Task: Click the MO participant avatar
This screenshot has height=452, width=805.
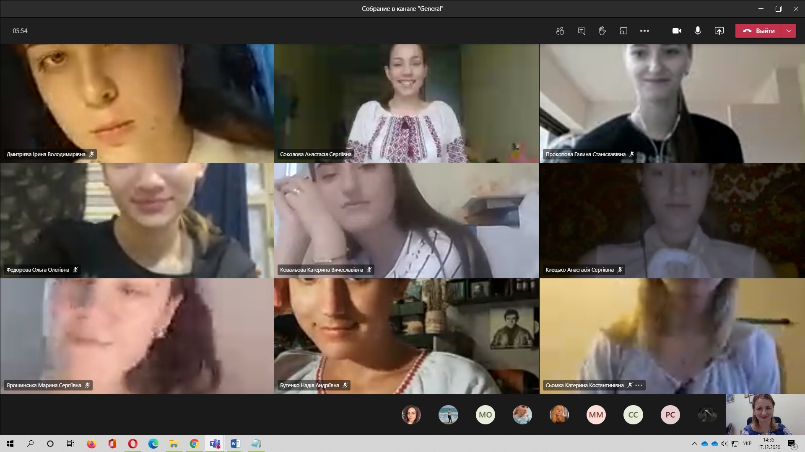Action: click(x=485, y=415)
